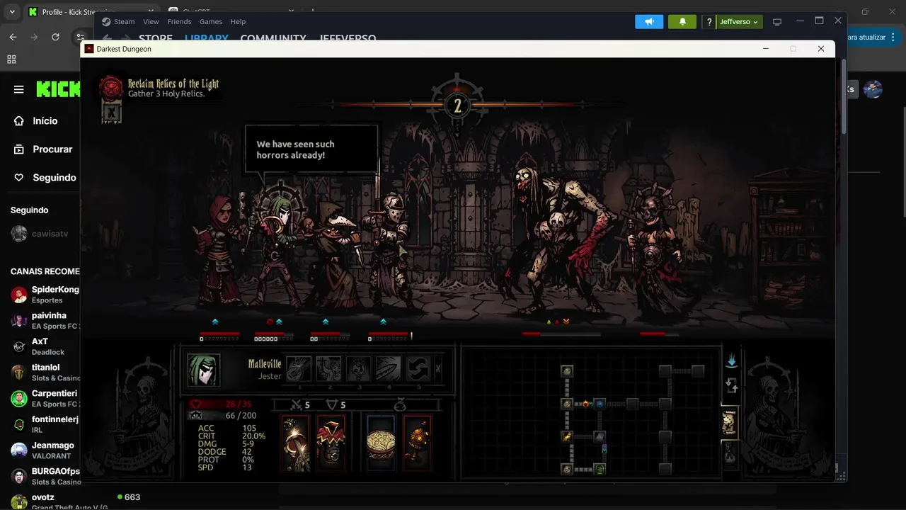Select the swap position skill icon

click(x=418, y=368)
